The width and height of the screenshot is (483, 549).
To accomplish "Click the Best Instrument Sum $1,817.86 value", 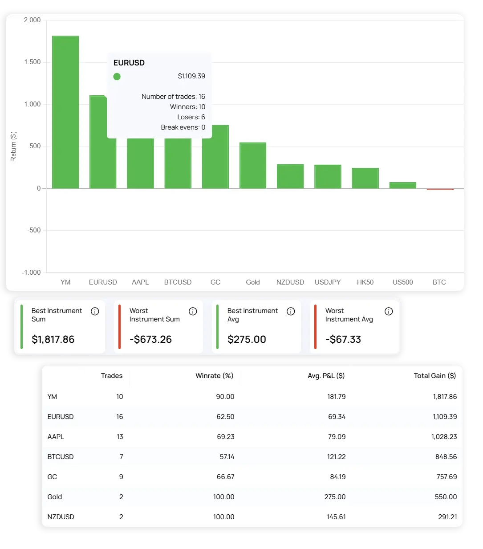I will (53, 339).
